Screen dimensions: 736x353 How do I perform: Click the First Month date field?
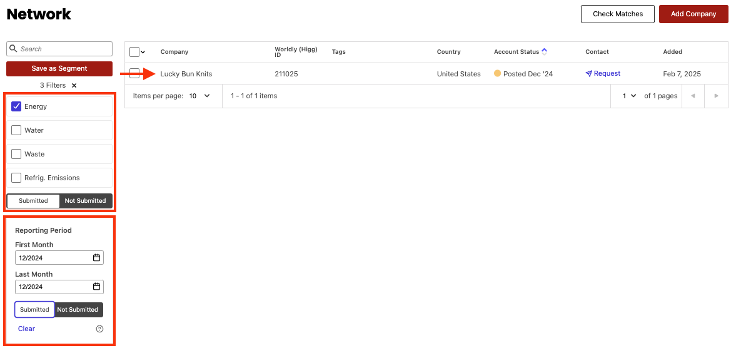[59, 258]
